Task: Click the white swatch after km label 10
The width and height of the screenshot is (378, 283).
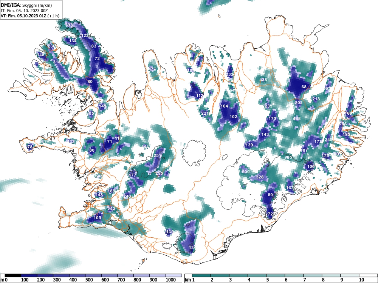Action: click(368, 275)
